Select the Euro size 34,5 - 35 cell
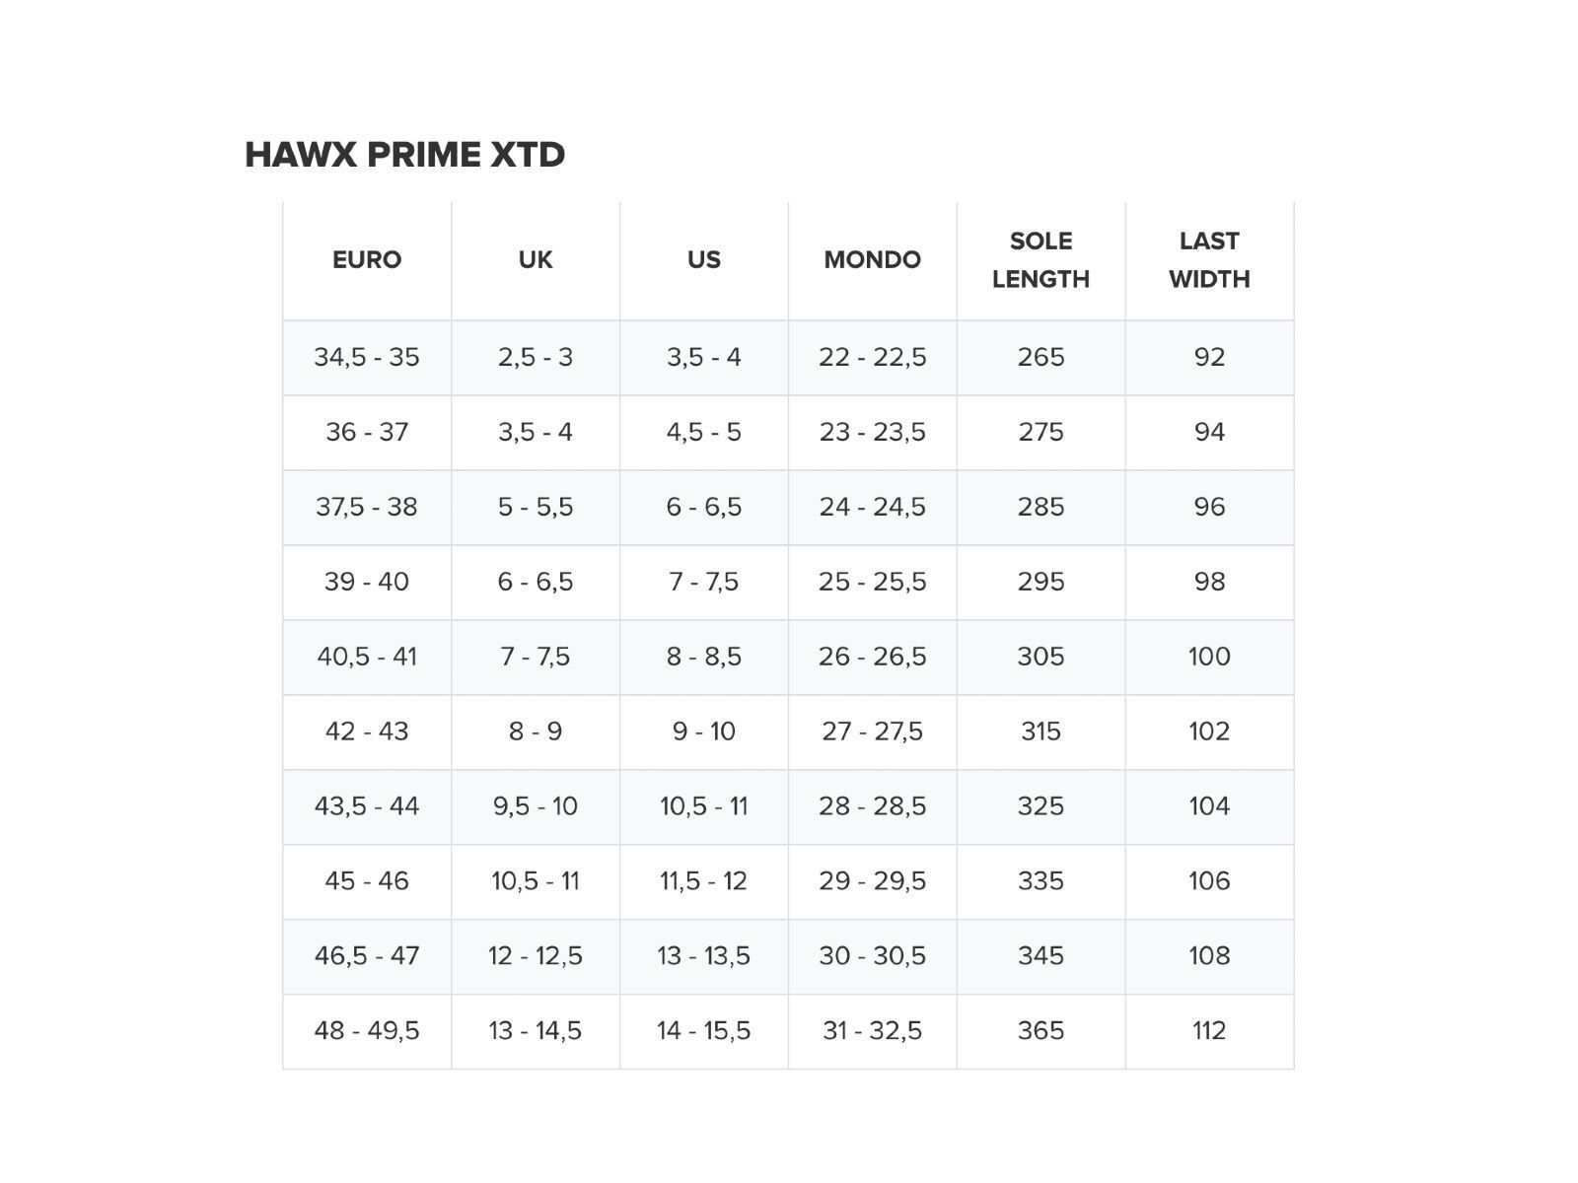The width and height of the screenshot is (1578, 1183). (367, 357)
